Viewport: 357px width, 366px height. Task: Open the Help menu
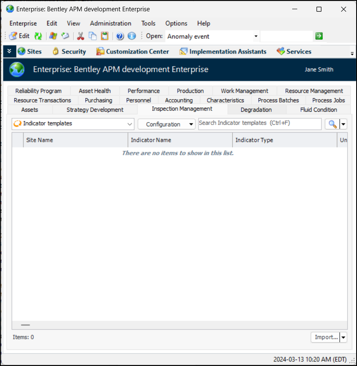(204, 23)
